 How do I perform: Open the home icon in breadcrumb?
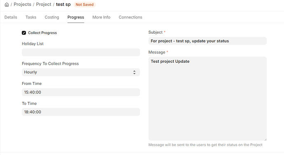coord(7,5)
